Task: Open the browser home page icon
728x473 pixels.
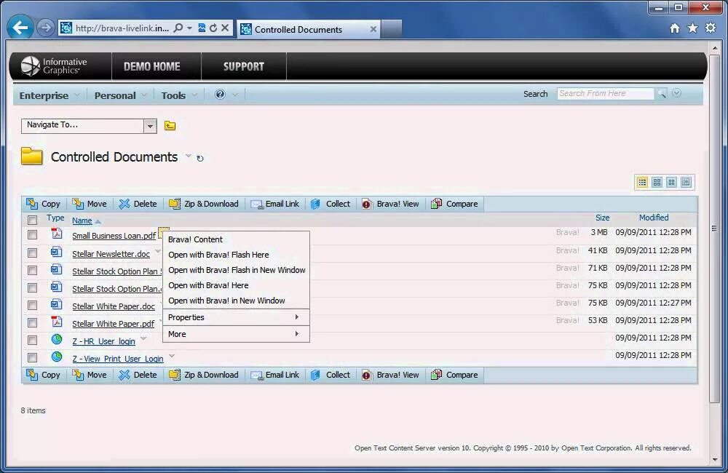Action: point(675,28)
